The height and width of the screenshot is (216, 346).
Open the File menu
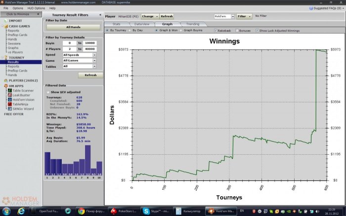6,8
